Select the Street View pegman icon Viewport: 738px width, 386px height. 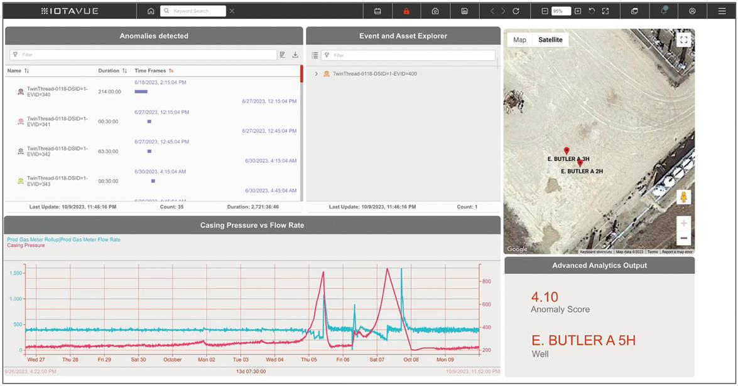click(x=684, y=197)
